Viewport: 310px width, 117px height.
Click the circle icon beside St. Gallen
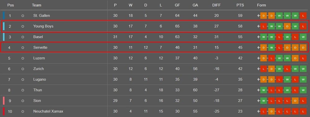(x=23, y=15)
